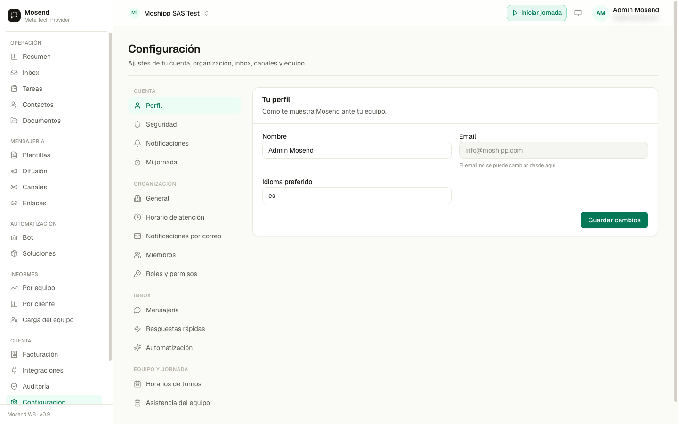
Task: Click the Roles y permisos key icon
Action: coord(137,274)
